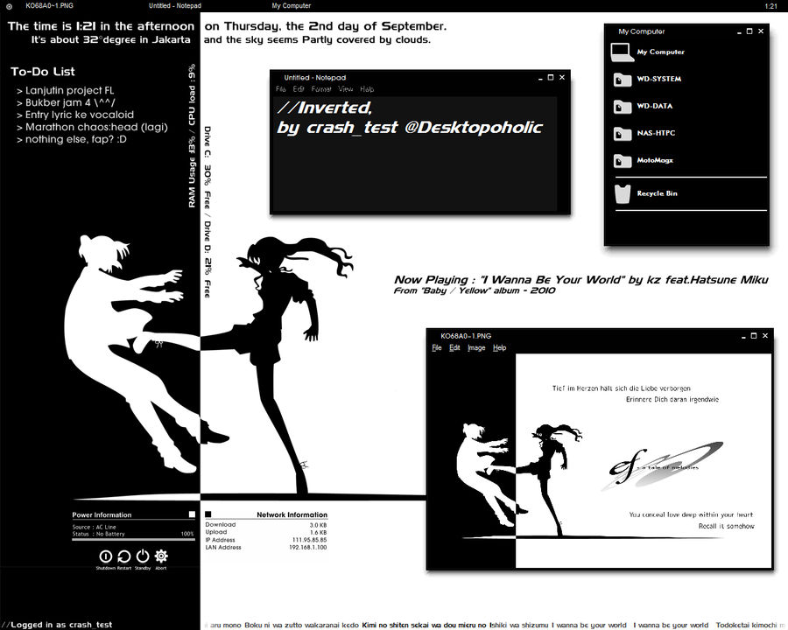Screen dimensions: 788x630
Task: Click the 'WD-DATA' label
Action: point(654,106)
